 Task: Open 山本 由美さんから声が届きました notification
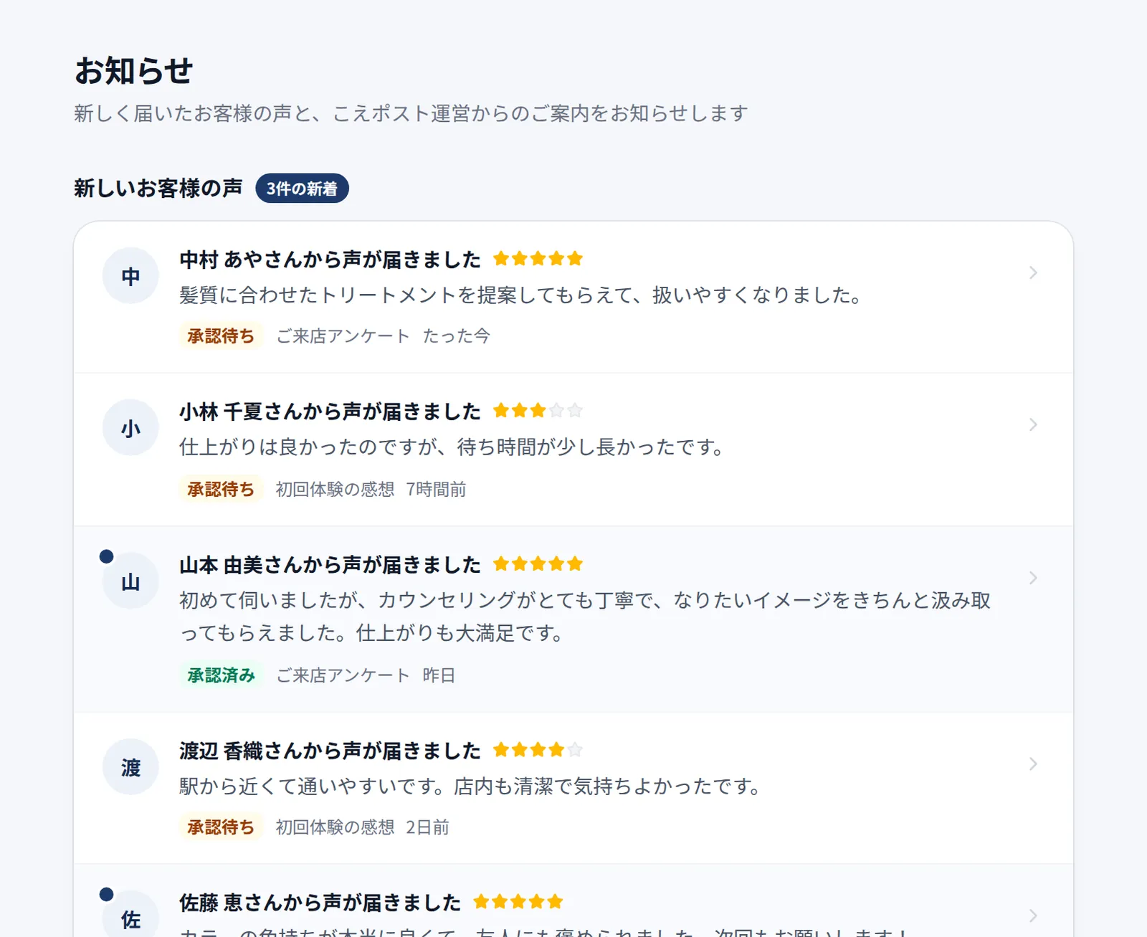pyautogui.click(x=573, y=619)
